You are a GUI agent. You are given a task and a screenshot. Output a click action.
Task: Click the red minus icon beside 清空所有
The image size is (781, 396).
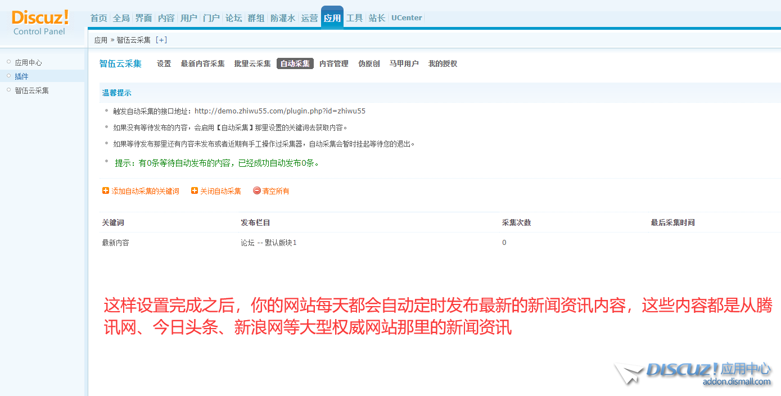coord(257,191)
